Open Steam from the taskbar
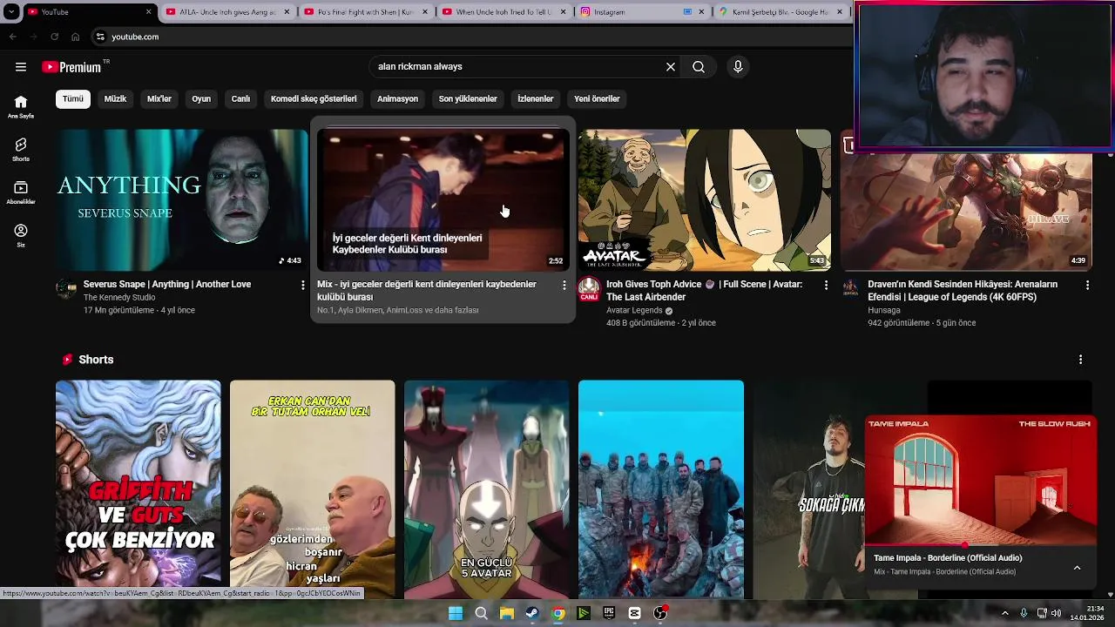The width and height of the screenshot is (1115, 627). 532,613
